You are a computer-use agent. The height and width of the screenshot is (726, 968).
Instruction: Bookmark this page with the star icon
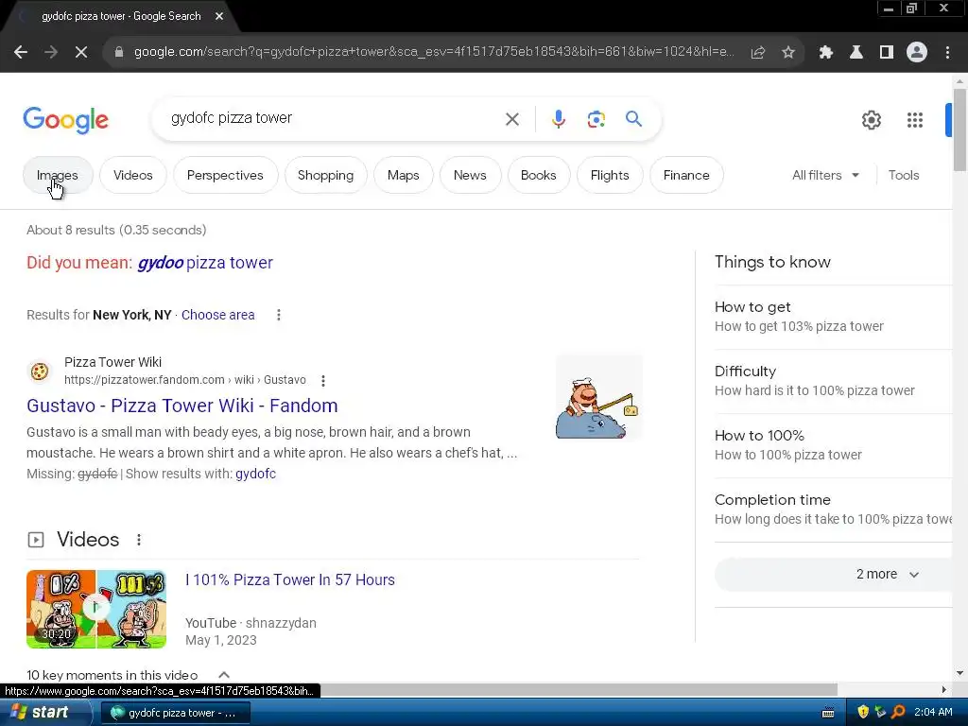(788, 53)
